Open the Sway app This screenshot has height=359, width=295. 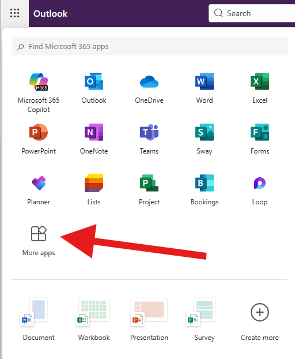click(205, 139)
